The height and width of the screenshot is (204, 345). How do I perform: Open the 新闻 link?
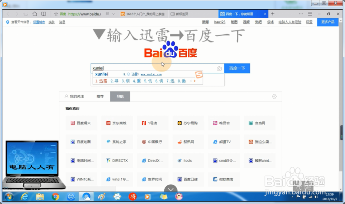point(205,22)
